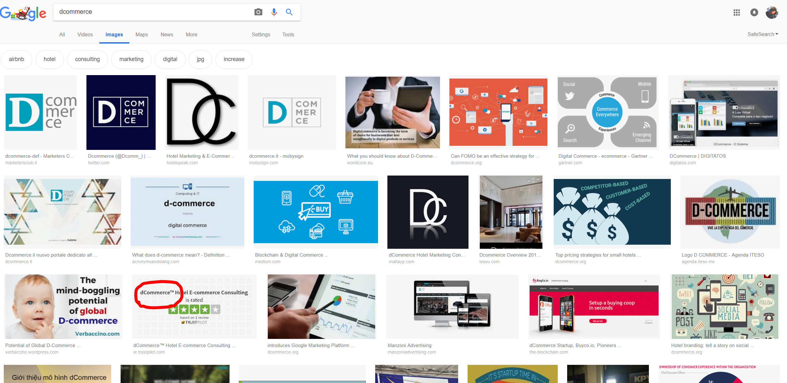Open the account profile avatar

(772, 13)
